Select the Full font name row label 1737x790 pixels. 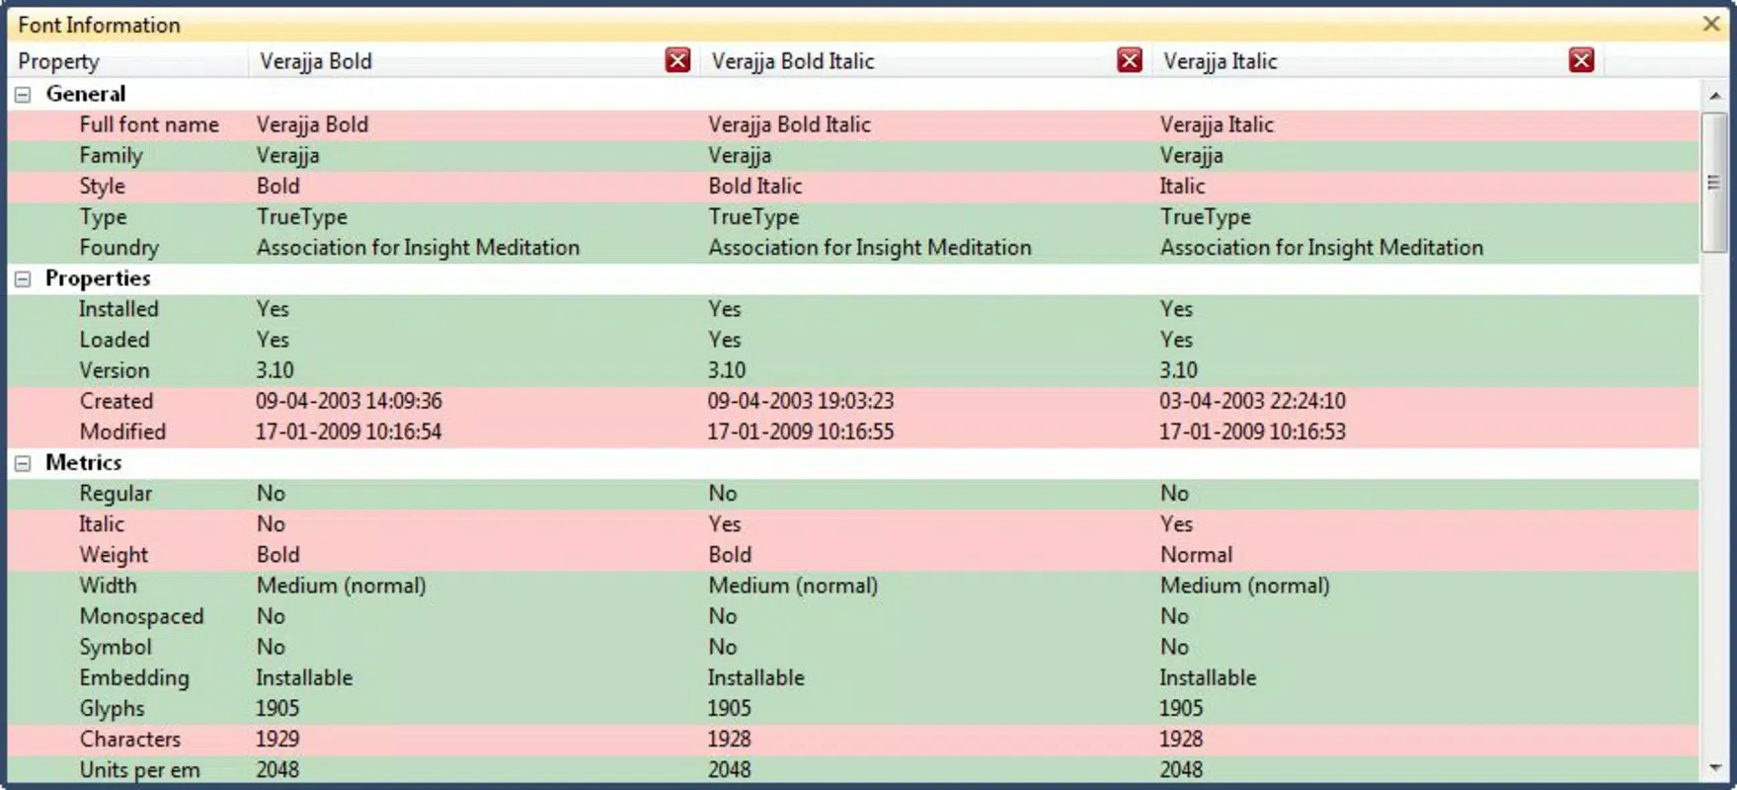[x=149, y=124]
